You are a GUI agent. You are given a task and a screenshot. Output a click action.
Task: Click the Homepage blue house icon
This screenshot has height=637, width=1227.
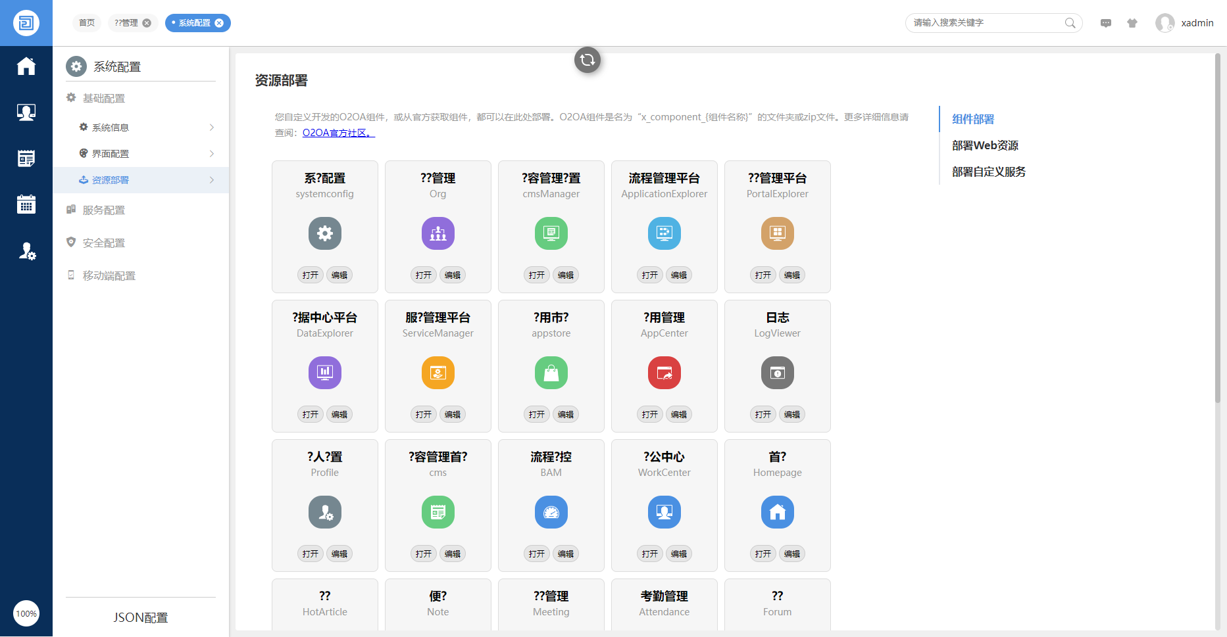[778, 512]
